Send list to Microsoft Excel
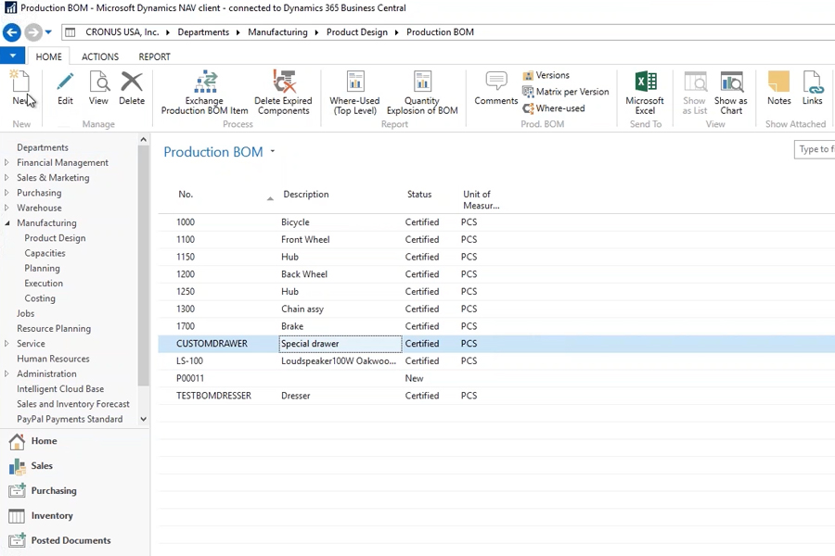The width and height of the screenshot is (835, 556). [x=645, y=92]
